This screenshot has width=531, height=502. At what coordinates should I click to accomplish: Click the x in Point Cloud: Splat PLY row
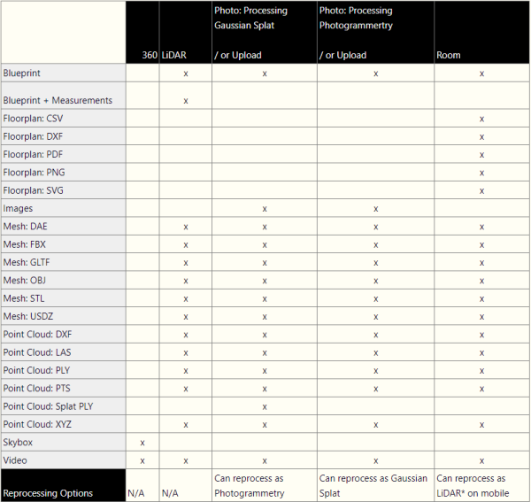click(265, 406)
